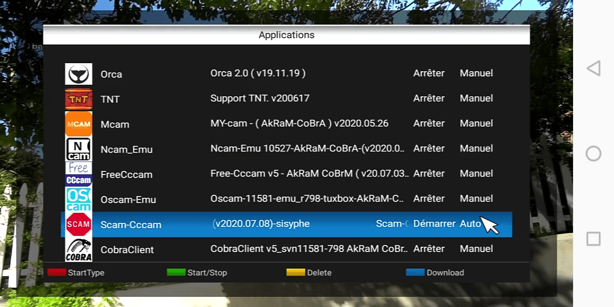The image size is (614, 307).
Task: Choose the Download label
Action: click(x=445, y=273)
